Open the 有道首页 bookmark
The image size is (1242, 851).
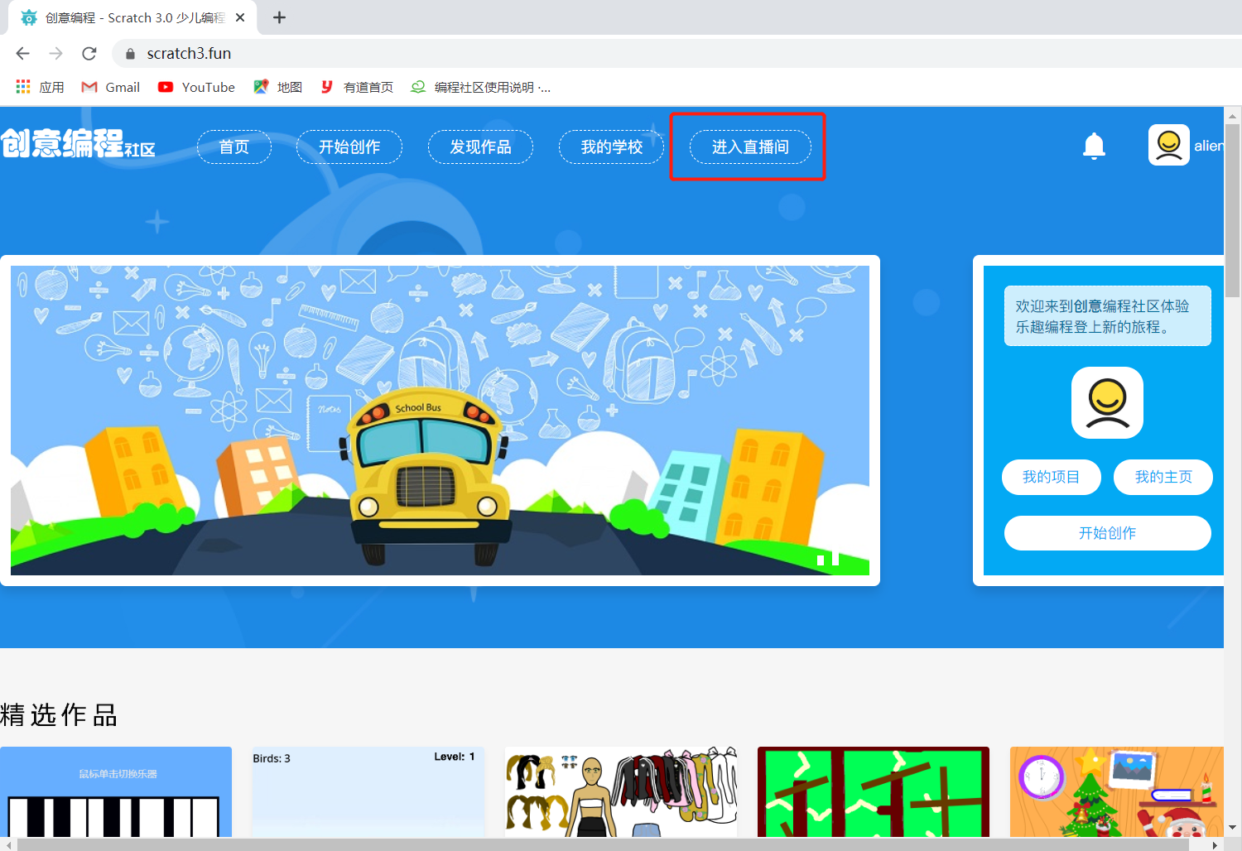(x=357, y=87)
